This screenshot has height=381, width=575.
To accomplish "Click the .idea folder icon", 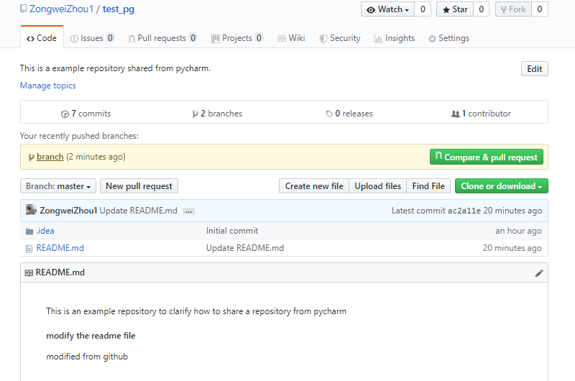I will coord(29,231).
